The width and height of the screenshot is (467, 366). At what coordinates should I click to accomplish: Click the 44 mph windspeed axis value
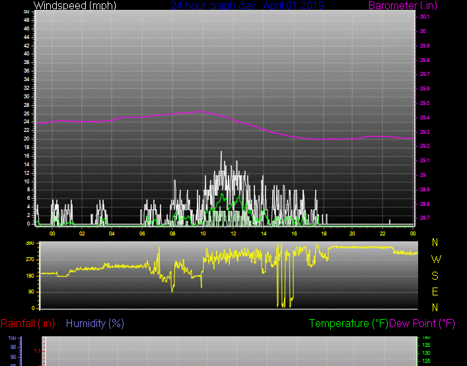[x=26, y=37]
